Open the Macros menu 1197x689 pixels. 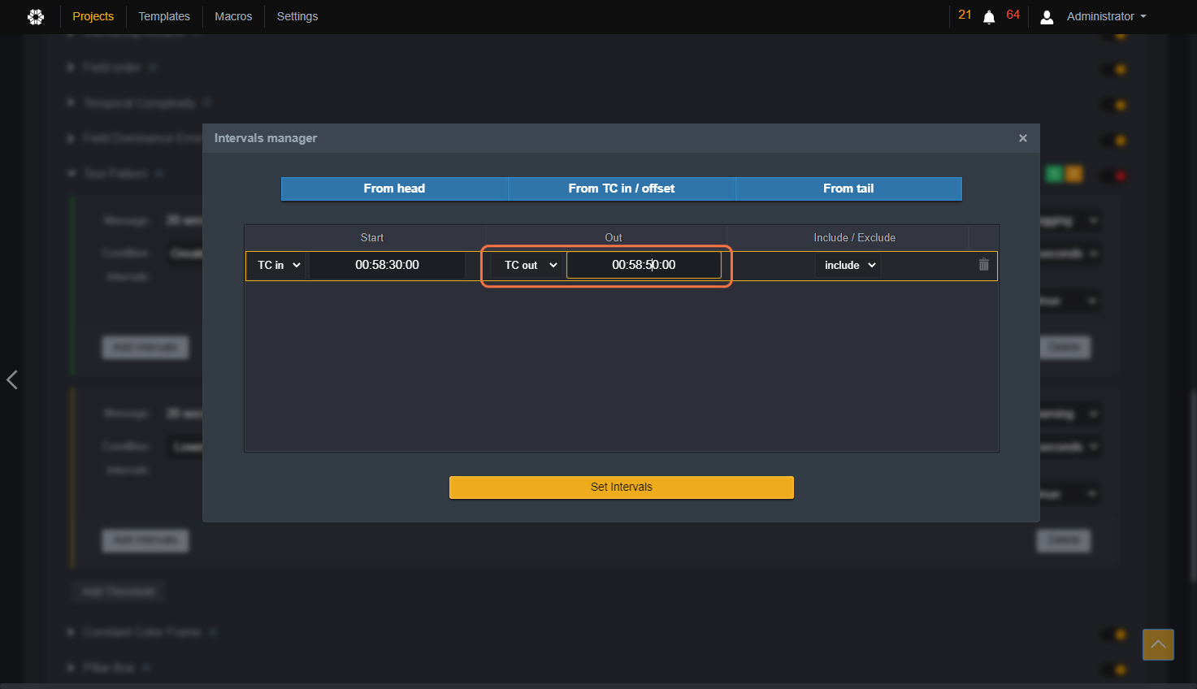(233, 16)
